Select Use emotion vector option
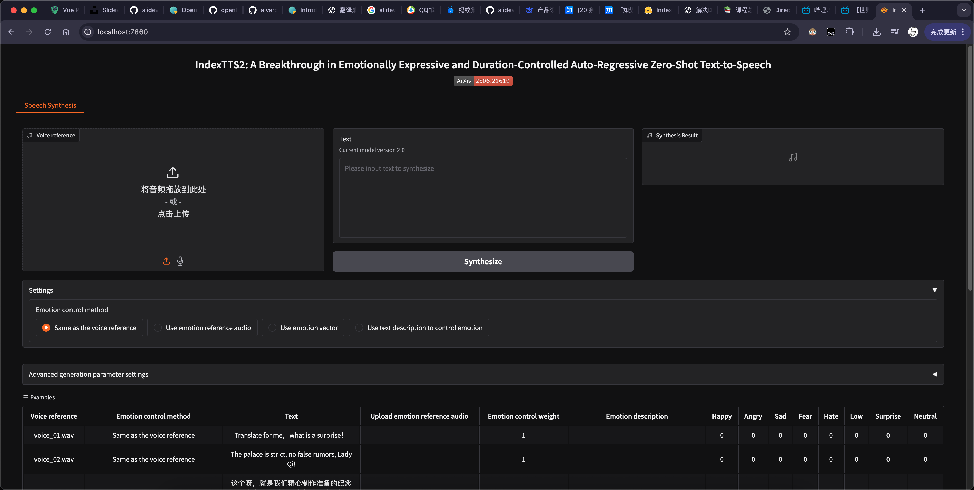 [x=303, y=328]
